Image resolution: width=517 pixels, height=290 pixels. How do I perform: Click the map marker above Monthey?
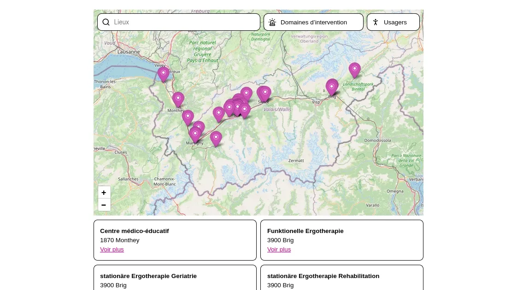(x=178, y=98)
